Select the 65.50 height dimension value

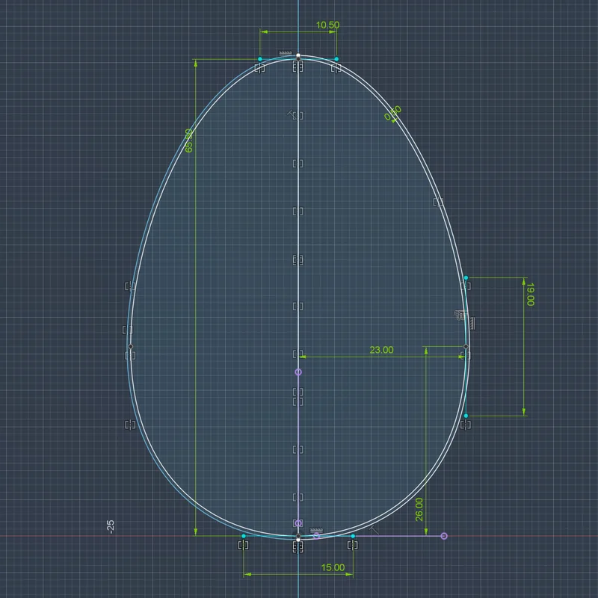pyautogui.click(x=188, y=141)
